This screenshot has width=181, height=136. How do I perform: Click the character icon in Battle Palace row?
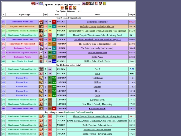[41, 57]
